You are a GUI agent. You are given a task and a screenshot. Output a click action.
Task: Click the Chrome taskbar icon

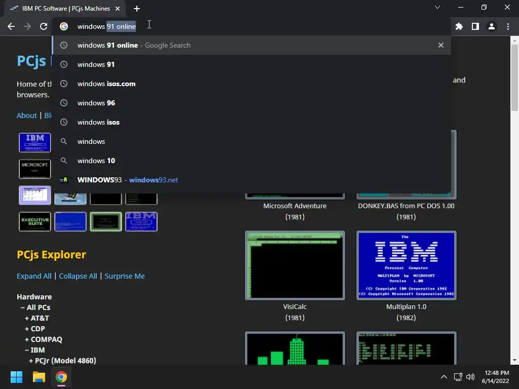tap(61, 377)
